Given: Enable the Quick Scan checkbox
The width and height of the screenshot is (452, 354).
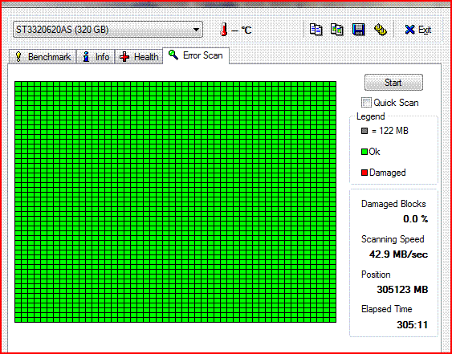Looking at the screenshot, I should point(367,103).
